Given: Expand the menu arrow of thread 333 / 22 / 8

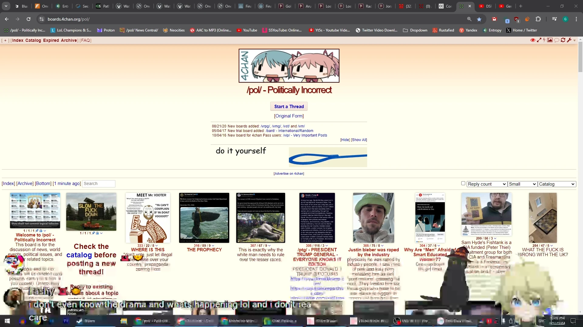Looking at the screenshot, I should pos(156,246).
